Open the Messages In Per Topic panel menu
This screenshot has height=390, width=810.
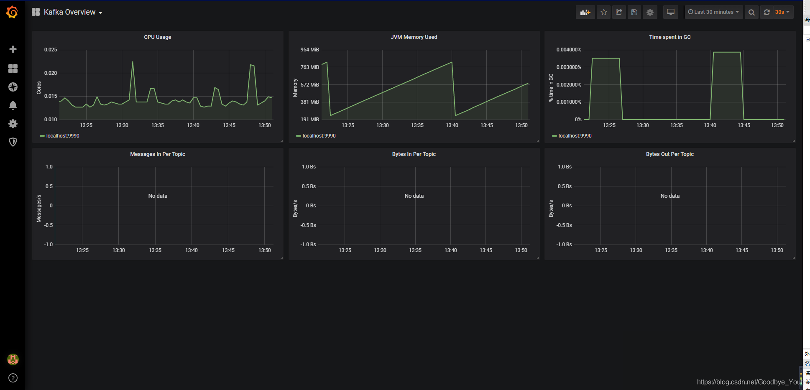tap(158, 154)
